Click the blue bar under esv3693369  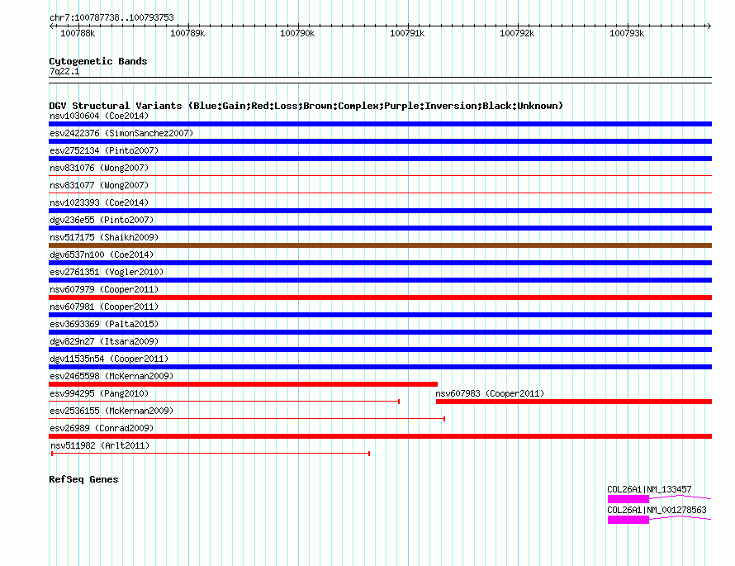(380, 332)
